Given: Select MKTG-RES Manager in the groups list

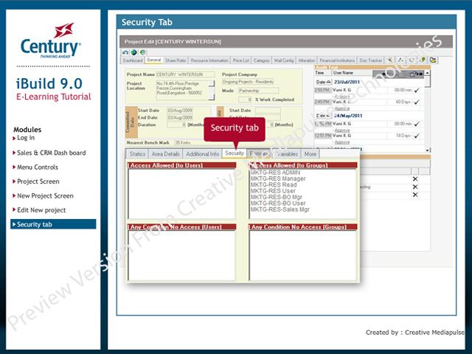Looking at the screenshot, I should click(278, 178).
